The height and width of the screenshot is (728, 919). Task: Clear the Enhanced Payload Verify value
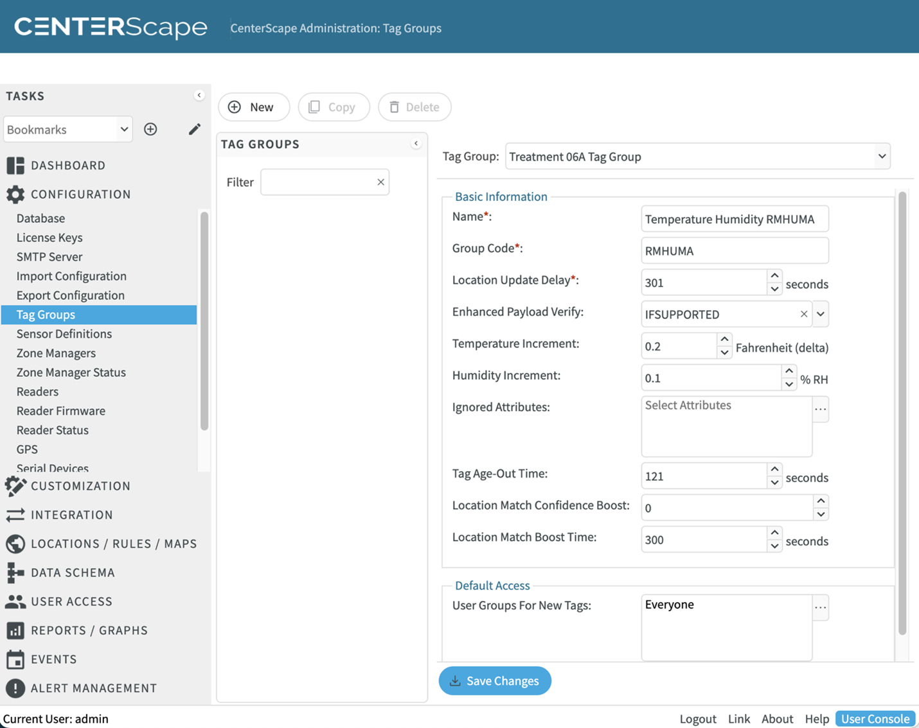[803, 314]
